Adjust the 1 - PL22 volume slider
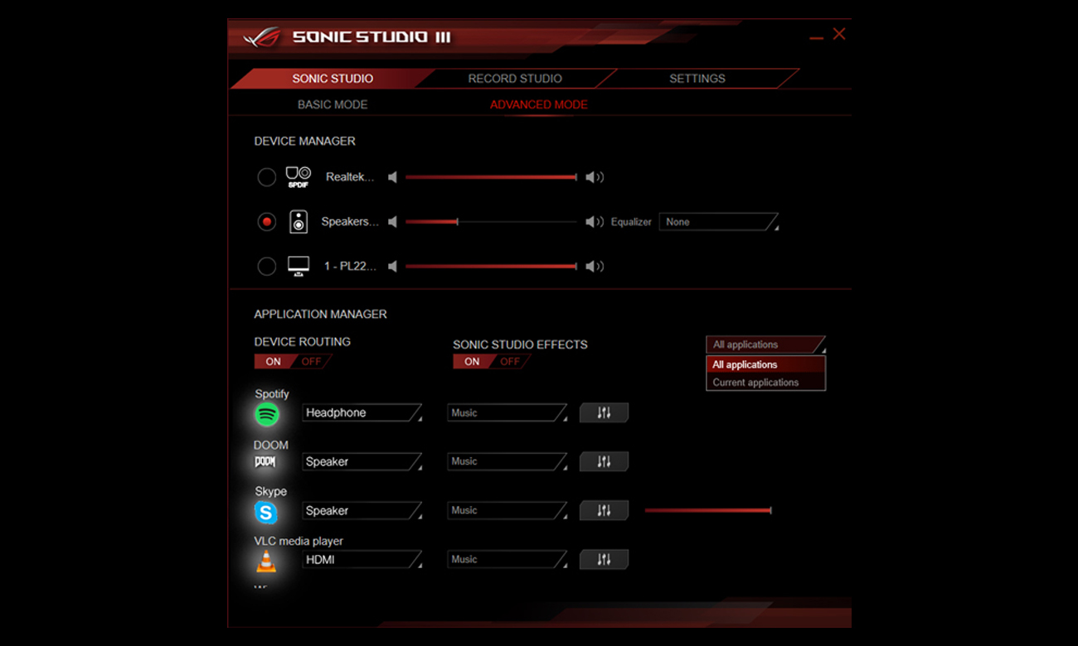1078x646 pixels. coord(491,266)
